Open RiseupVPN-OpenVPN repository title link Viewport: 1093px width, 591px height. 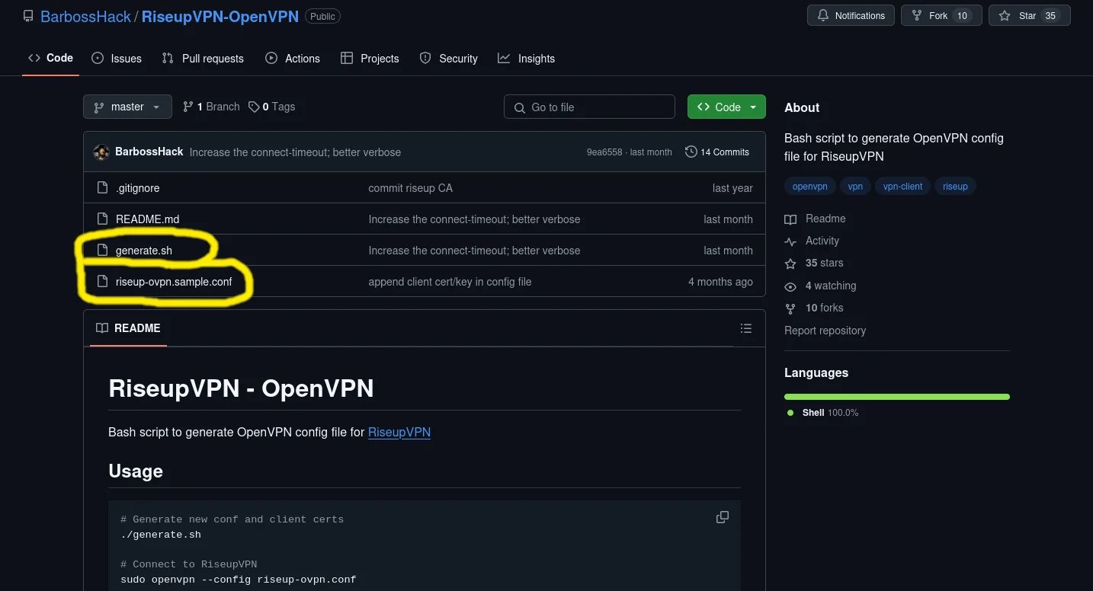click(x=220, y=16)
